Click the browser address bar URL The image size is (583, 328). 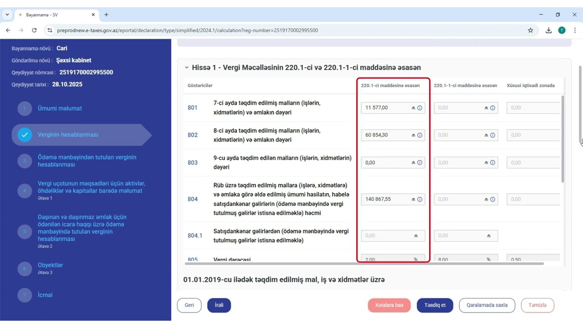coord(188,31)
